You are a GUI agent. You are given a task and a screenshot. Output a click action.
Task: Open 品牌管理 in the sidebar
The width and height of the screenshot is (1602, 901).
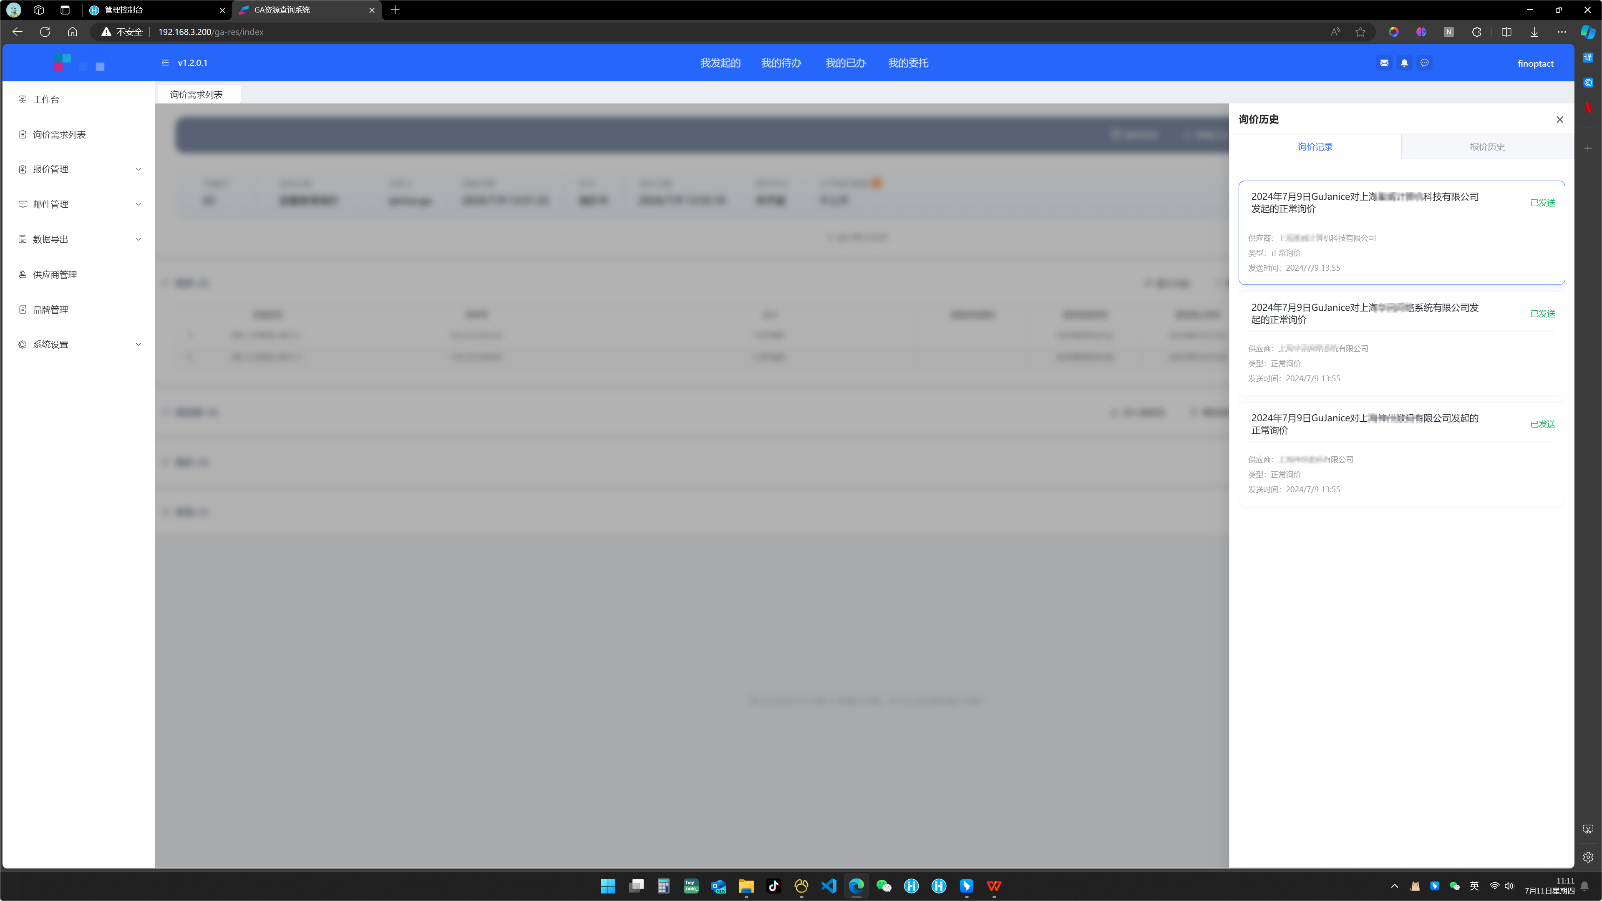50,310
